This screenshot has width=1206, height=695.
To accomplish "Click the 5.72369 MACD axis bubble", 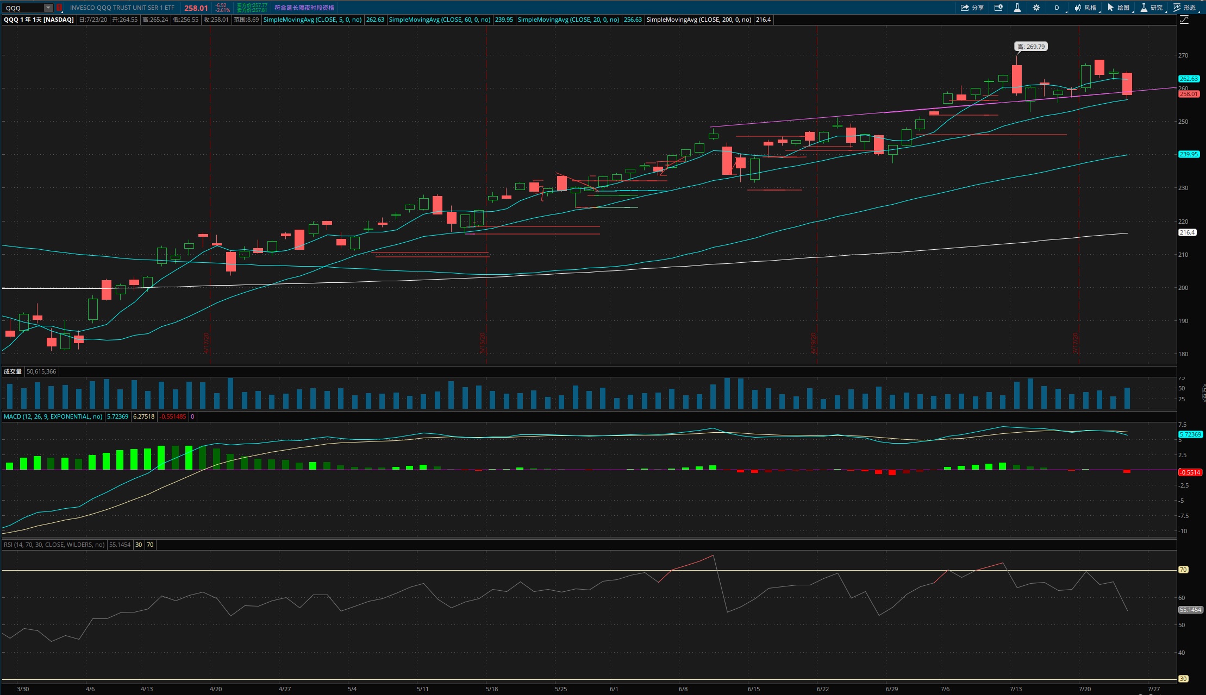I will point(1190,434).
